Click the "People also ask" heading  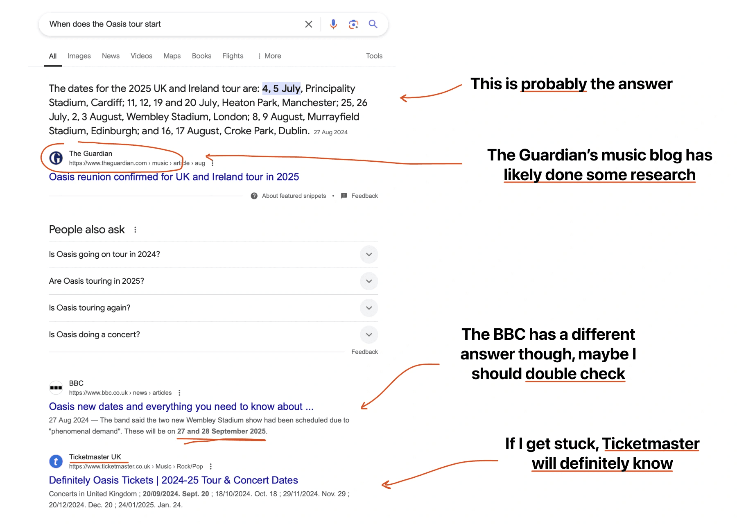pyautogui.click(x=87, y=230)
